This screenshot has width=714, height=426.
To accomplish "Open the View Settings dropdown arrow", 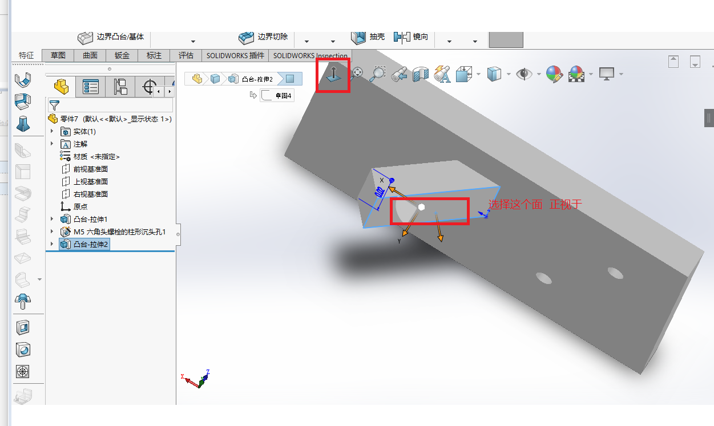I will (x=620, y=74).
